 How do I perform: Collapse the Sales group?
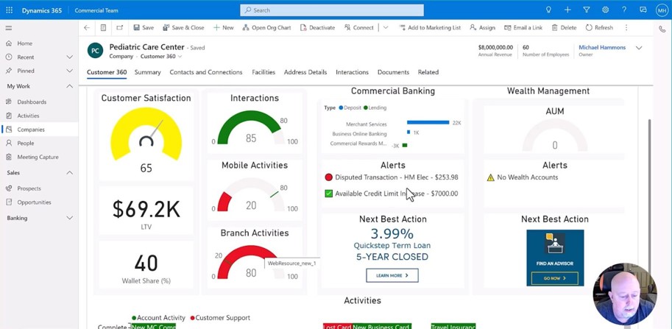click(x=70, y=173)
